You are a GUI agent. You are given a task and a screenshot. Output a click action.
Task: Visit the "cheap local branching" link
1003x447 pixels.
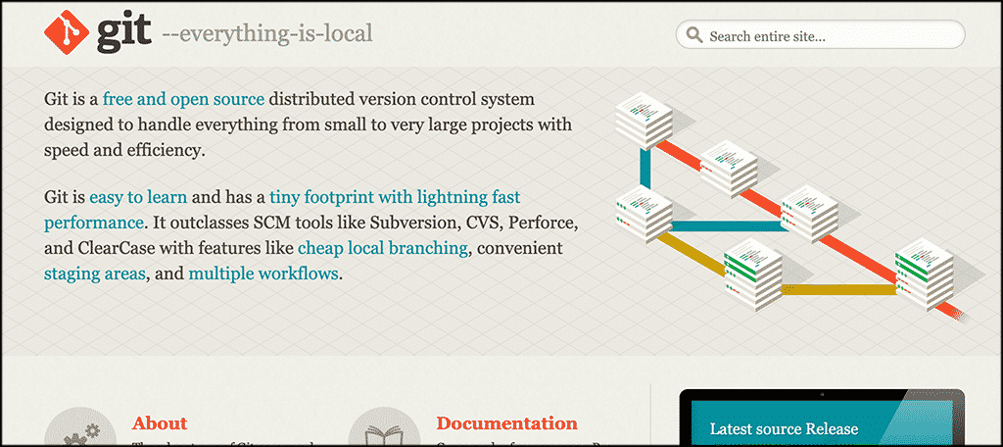click(x=382, y=248)
